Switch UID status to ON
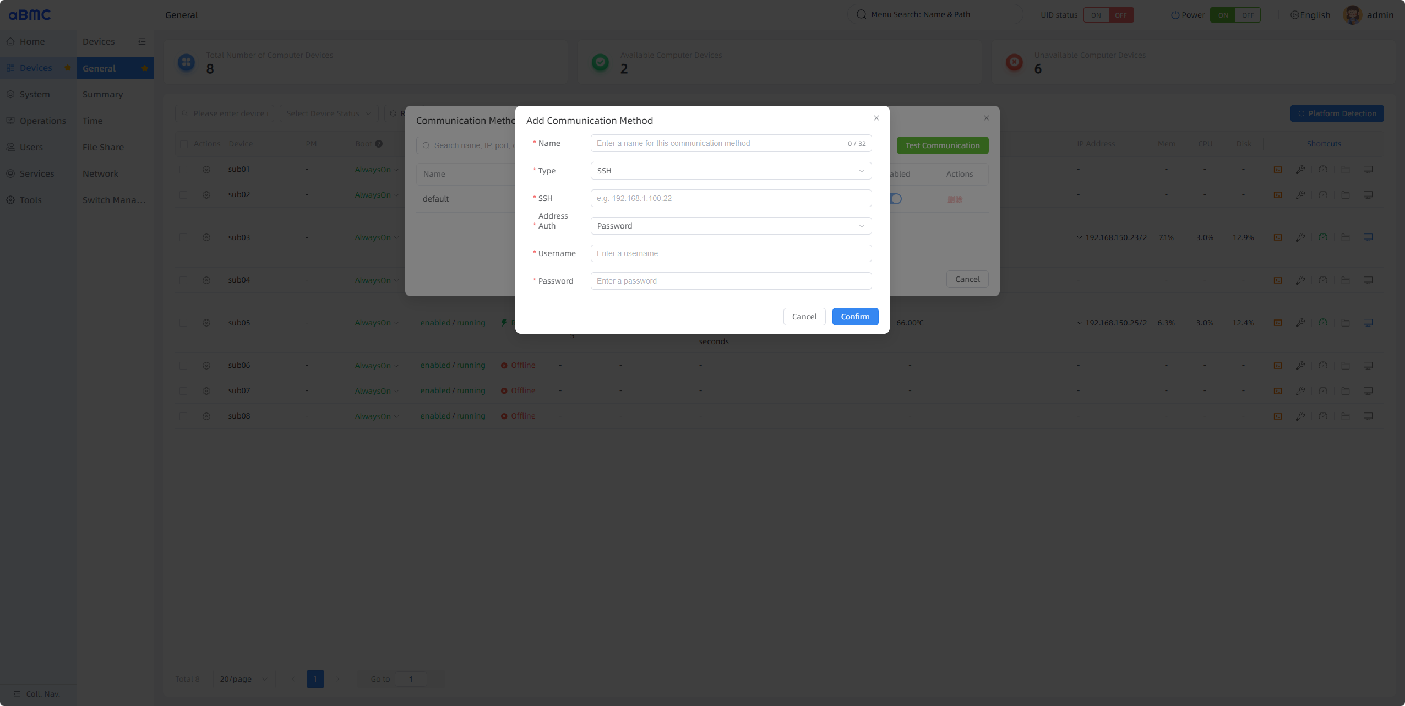 click(x=1096, y=15)
